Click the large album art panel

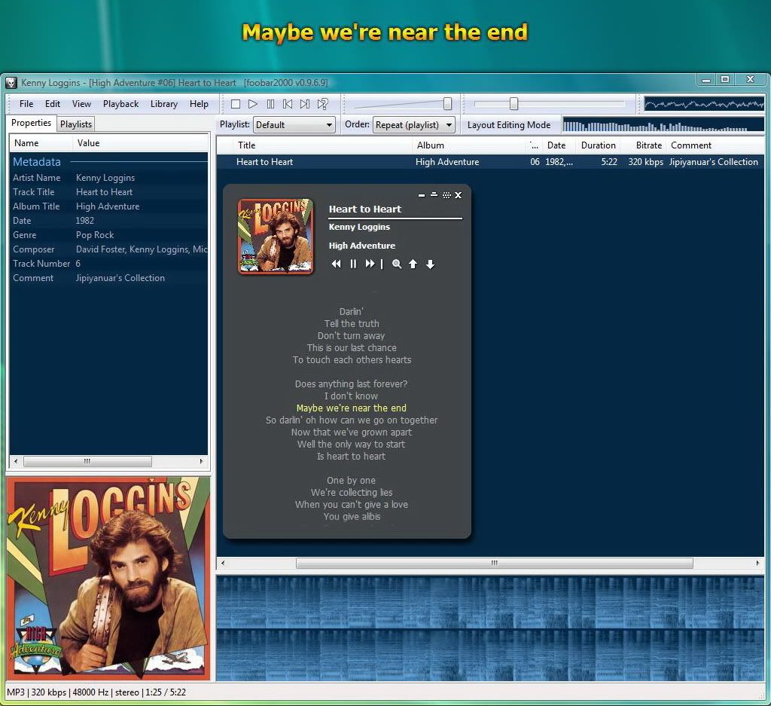108,578
